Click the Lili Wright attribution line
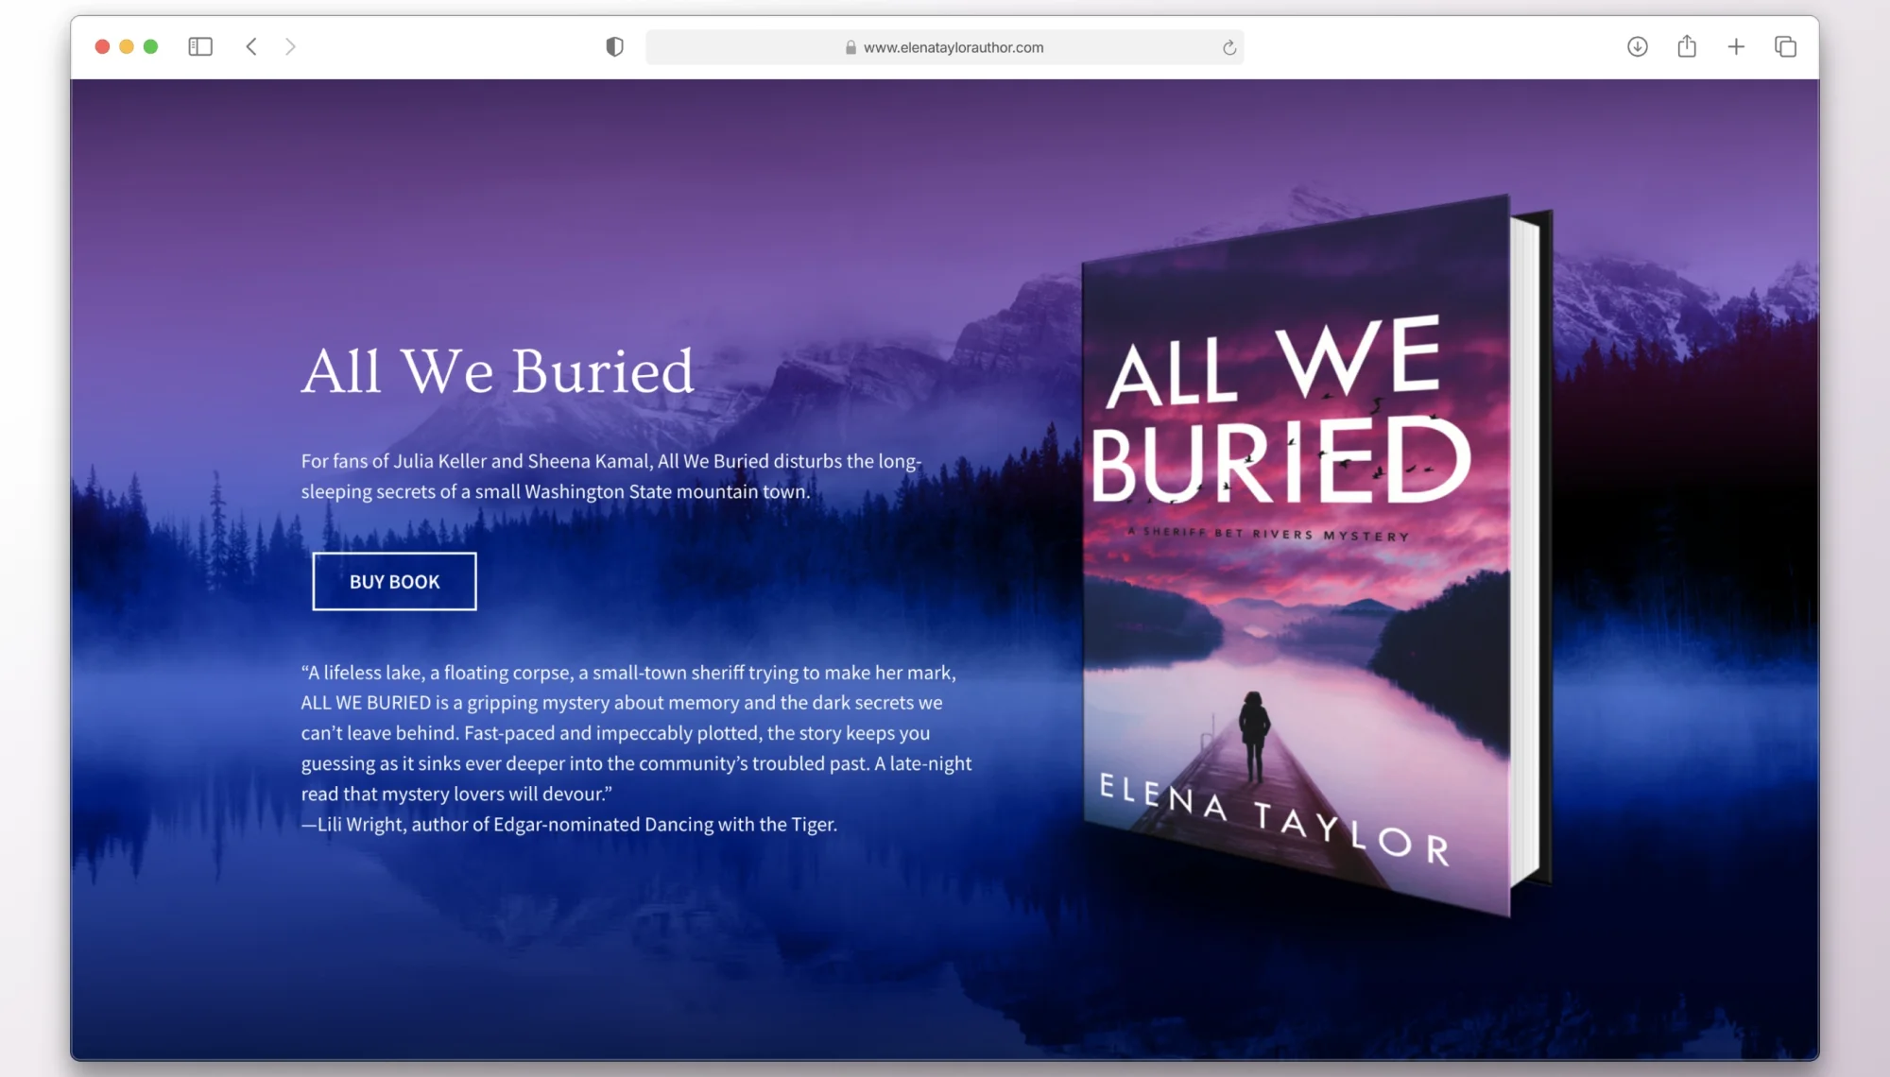Viewport: 1890px width, 1077px height. (569, 824)
